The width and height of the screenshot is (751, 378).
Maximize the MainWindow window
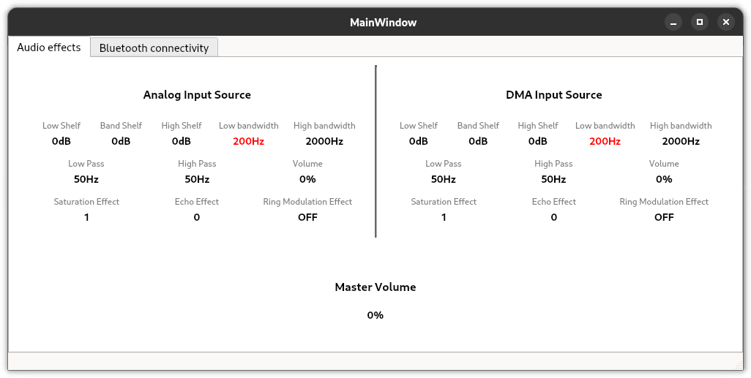pos(700,22)
